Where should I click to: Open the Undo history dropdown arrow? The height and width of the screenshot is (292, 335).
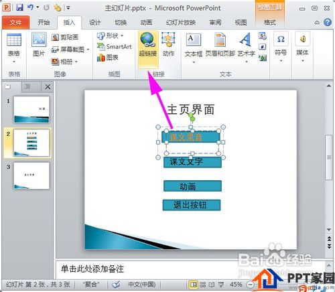point(38,7)
